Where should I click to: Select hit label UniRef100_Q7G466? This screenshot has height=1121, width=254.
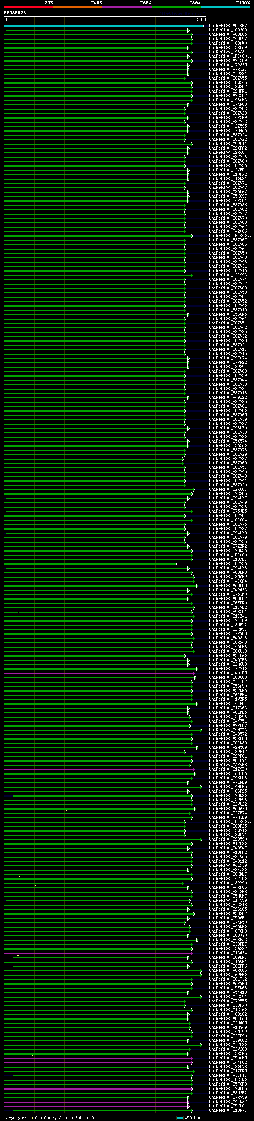tap(228, 130)
